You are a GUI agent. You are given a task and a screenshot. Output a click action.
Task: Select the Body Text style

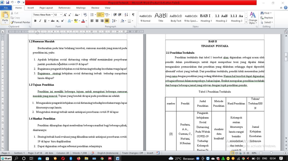tap(176, 18)
